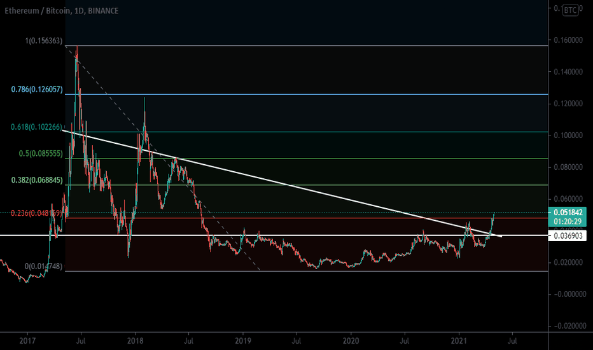Select the 1(0.156363) Fibonacci label

(x=44, y=41)
